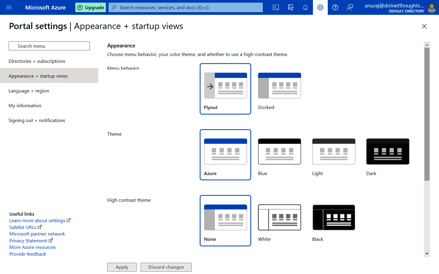Open the hamburger portal menu

9,7
